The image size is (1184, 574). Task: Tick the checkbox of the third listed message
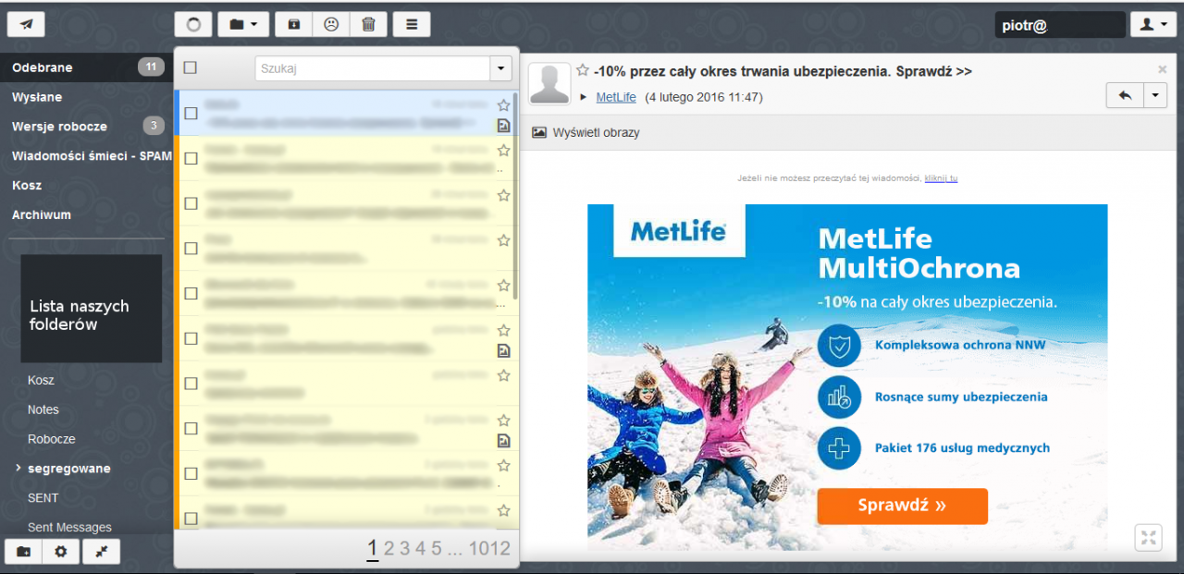[x=191, y=203]
